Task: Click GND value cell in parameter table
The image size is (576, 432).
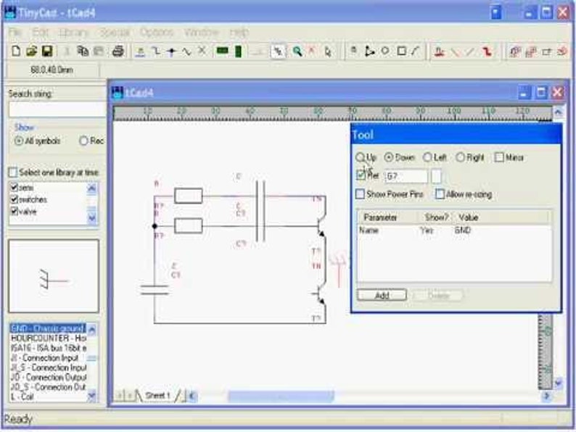Action: pyautogui.click(x=463, y=230)
